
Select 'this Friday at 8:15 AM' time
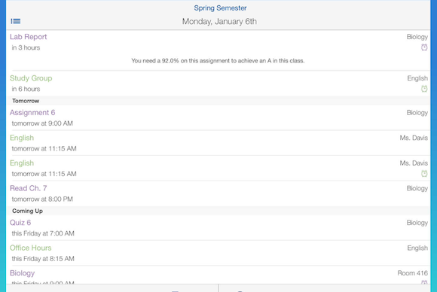click(43, 259)
